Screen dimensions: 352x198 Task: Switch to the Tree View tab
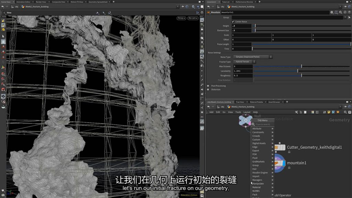pos(240,102)
